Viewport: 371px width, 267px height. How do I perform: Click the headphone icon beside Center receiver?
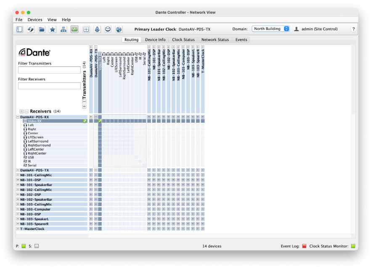(25, 133)
